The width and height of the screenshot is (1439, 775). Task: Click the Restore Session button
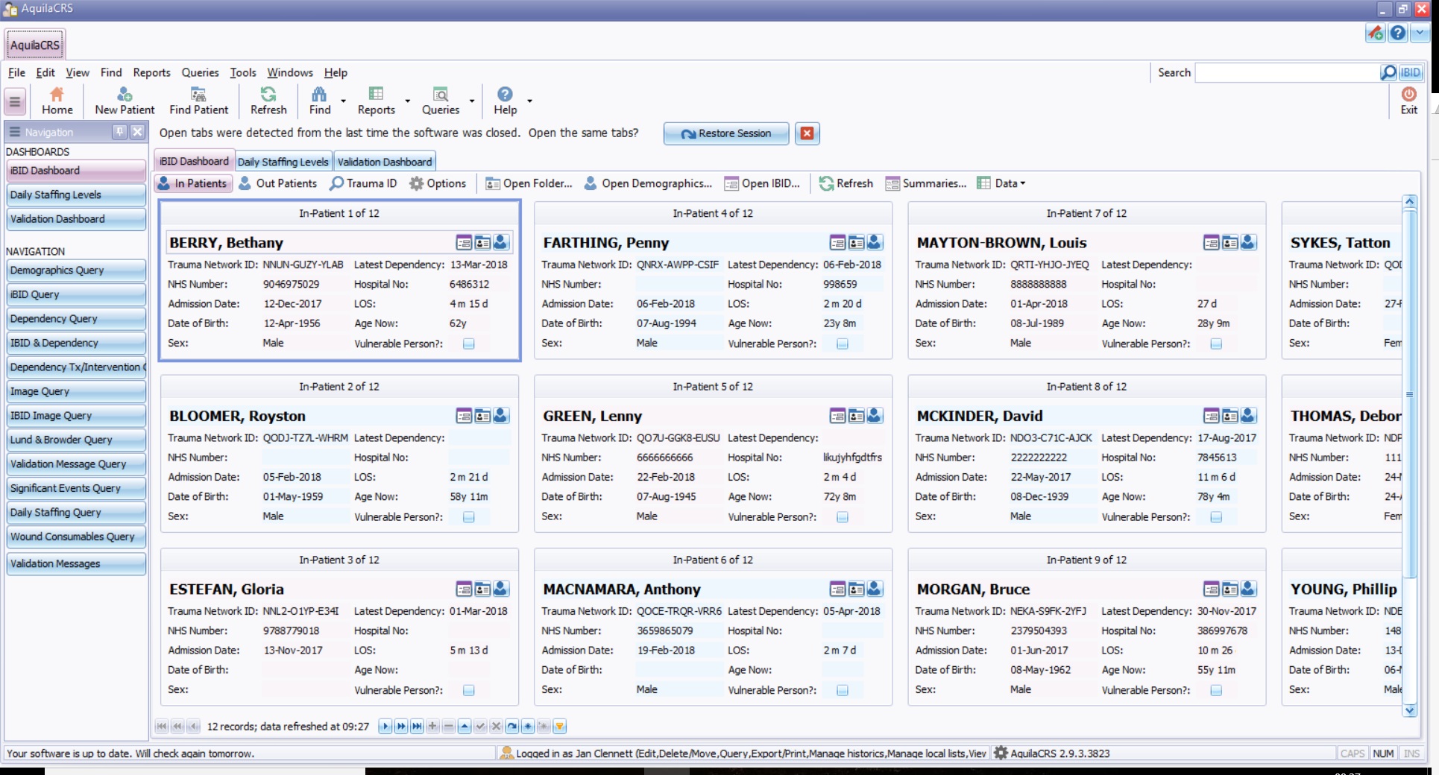726,133
